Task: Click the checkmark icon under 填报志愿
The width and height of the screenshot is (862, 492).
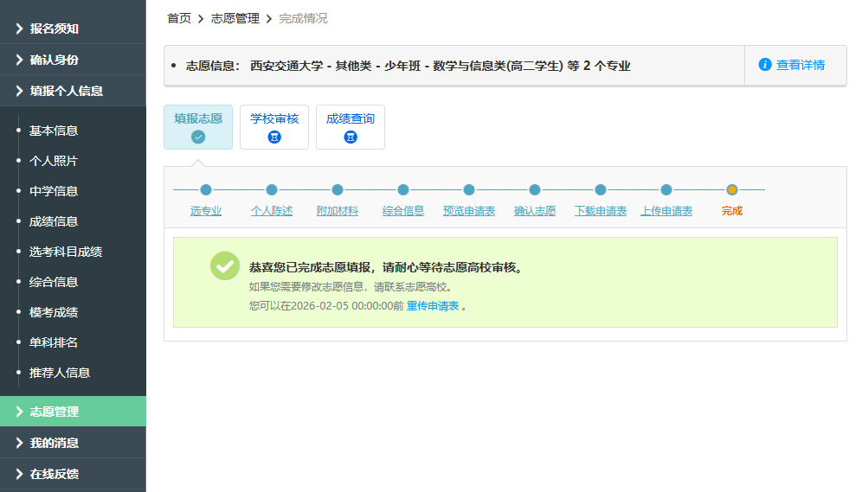Action: [x=198, y=137]
